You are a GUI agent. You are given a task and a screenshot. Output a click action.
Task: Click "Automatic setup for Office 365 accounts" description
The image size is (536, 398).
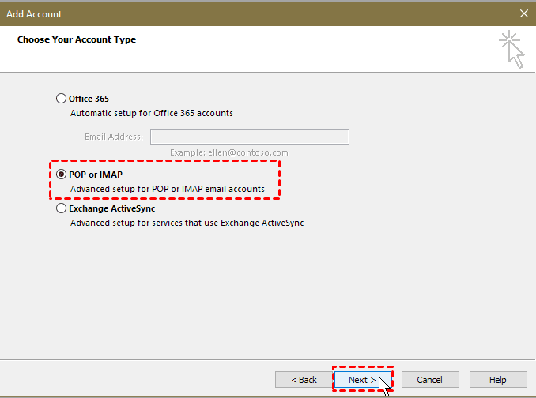coord(152,113)
